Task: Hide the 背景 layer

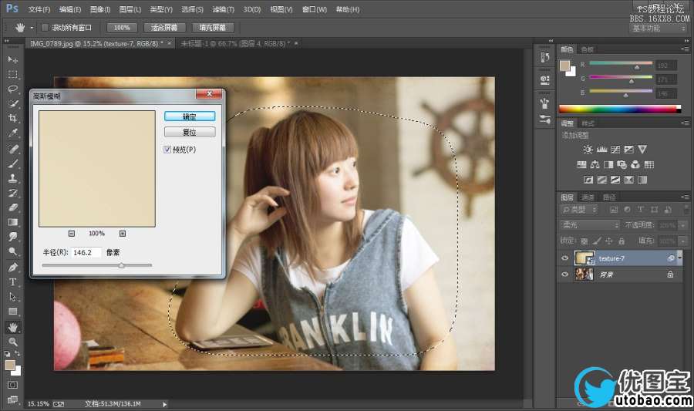Action: 564,275
